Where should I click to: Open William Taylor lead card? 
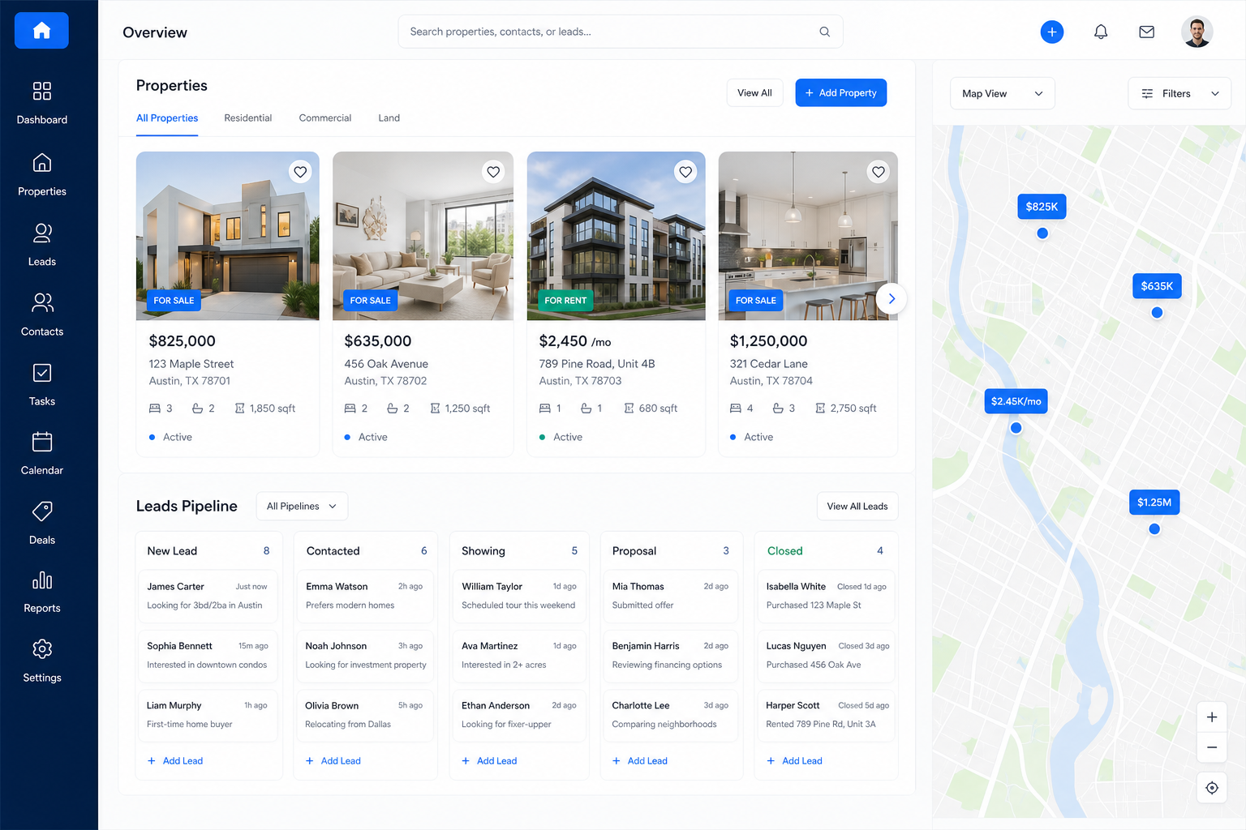click(519, 596)
